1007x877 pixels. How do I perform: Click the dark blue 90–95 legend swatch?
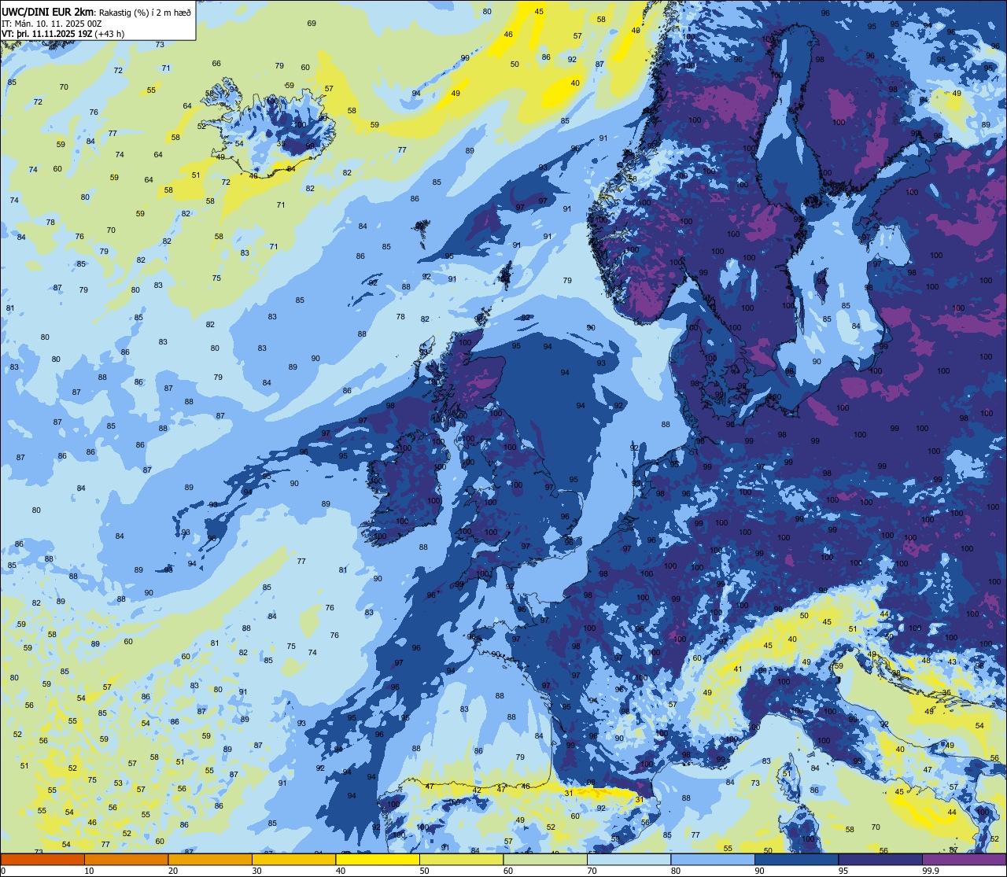tap(796, 860)
